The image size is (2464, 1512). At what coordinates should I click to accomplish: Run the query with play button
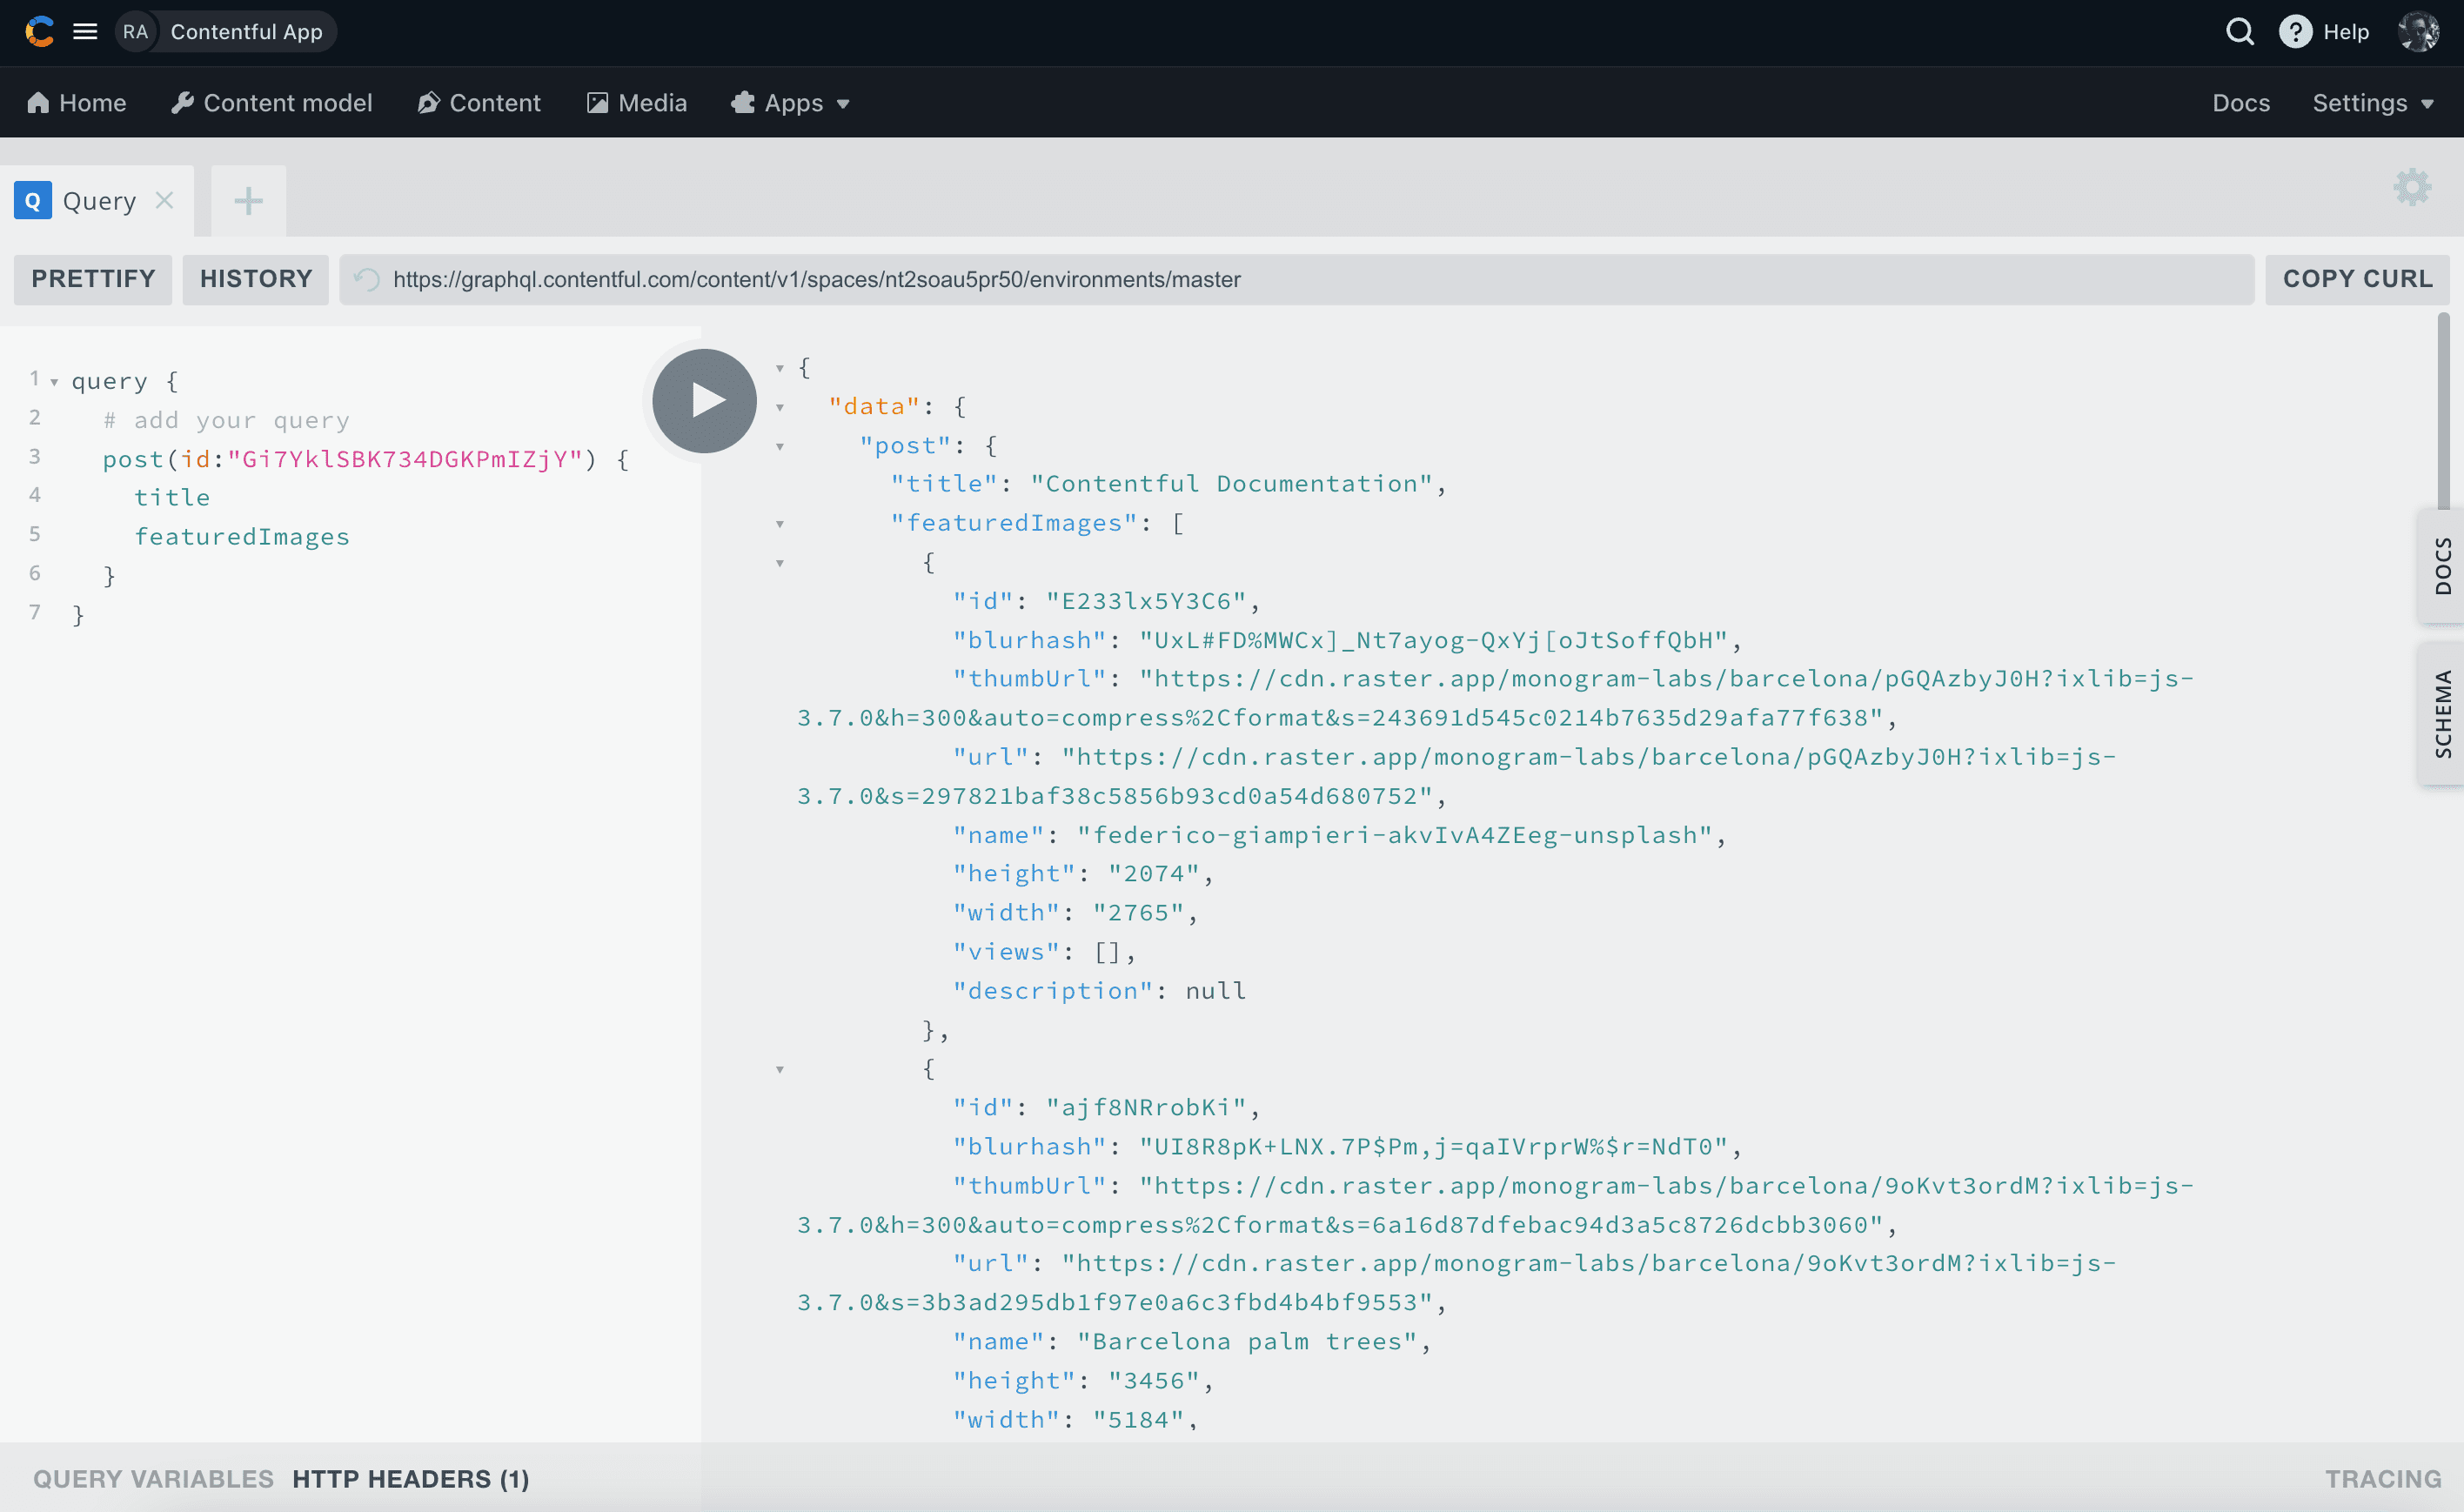pyautogui.click(x=704, y=401)
